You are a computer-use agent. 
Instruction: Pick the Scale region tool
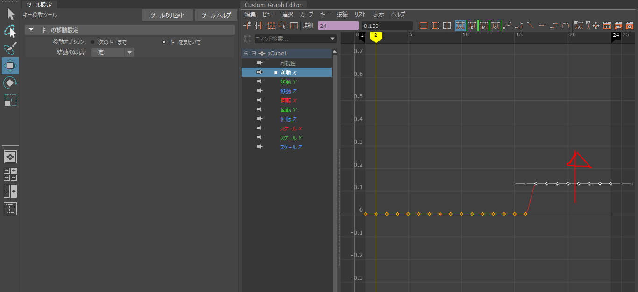[10, 100]
